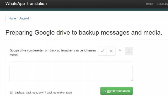Click the separator slash after Home breadcrumb
Screen dimensions: 168x95
[x=17, y=18]
